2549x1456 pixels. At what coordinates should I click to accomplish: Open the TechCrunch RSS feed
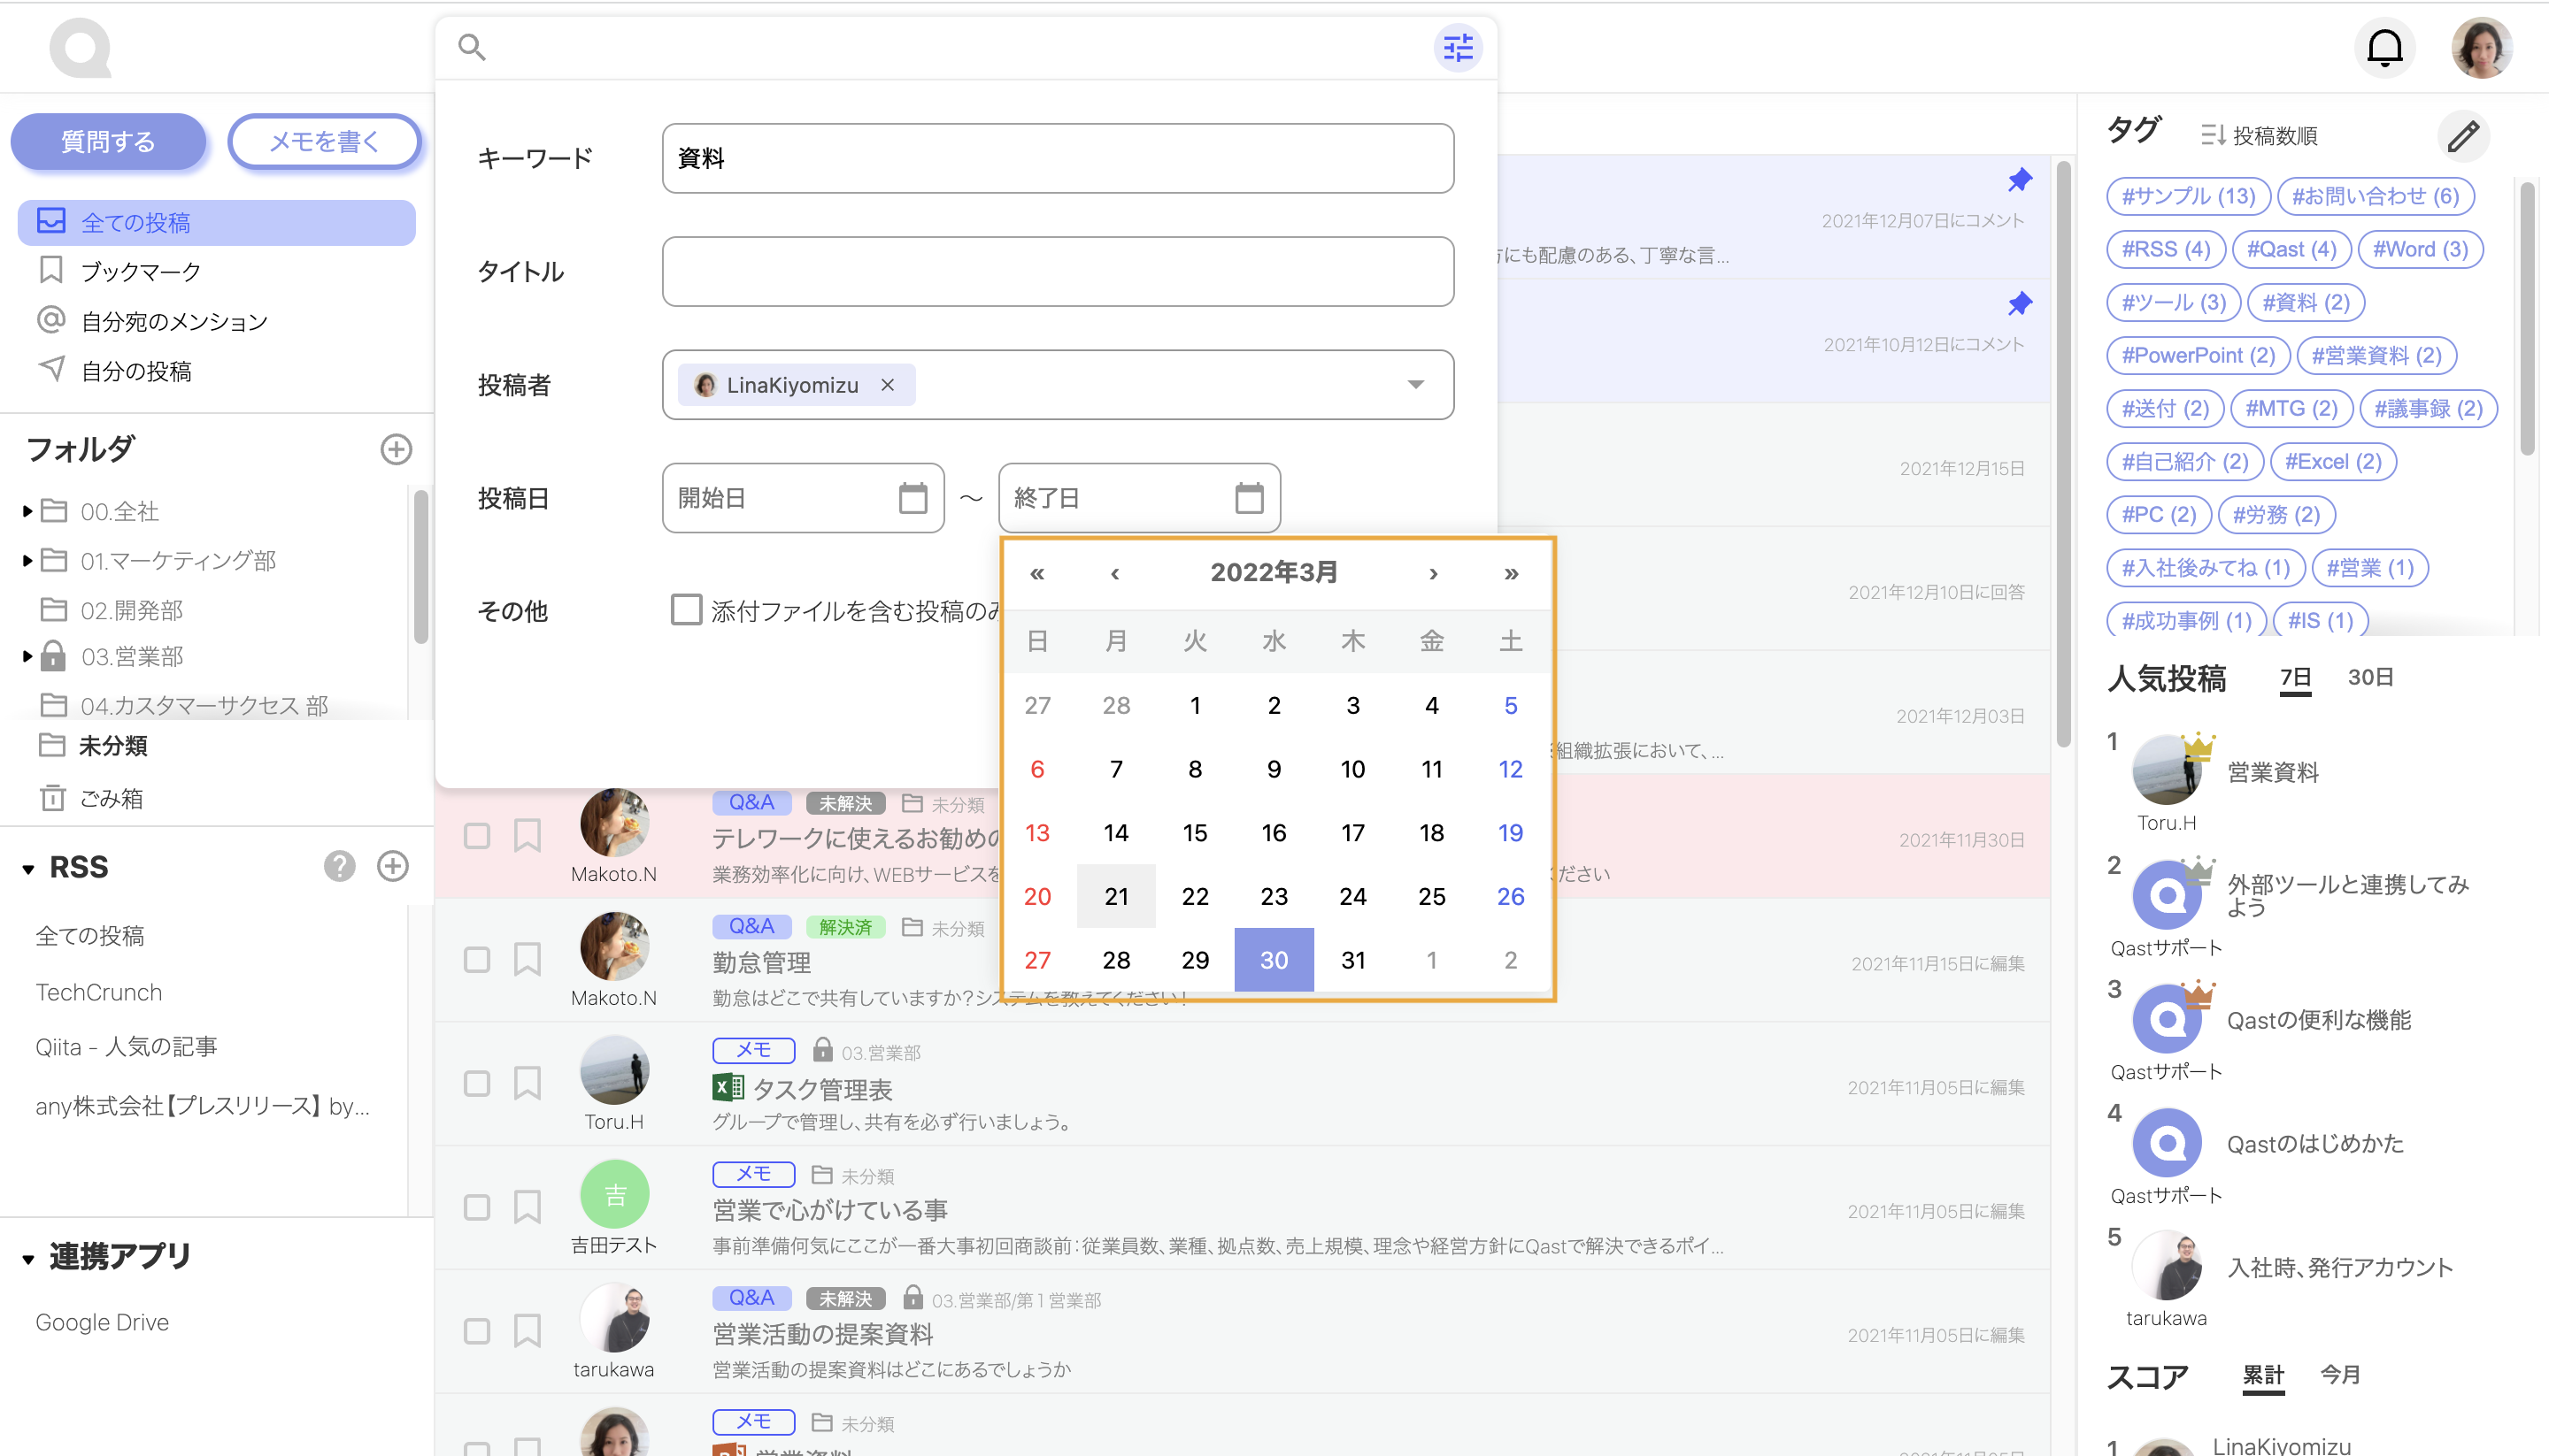pyautogui.click(x=98, y=992)
